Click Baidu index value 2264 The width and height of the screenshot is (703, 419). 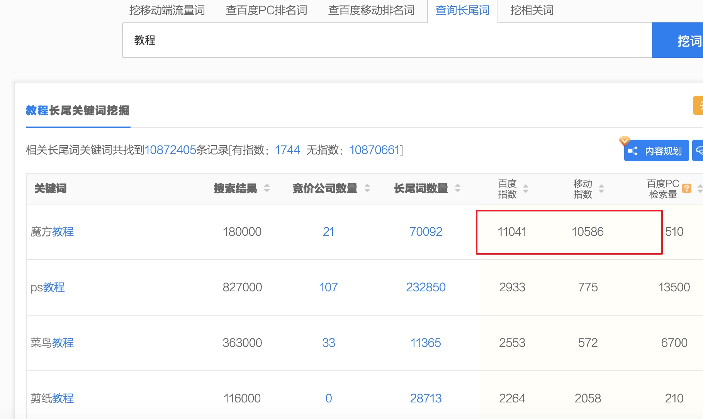(x=512, y=399)
